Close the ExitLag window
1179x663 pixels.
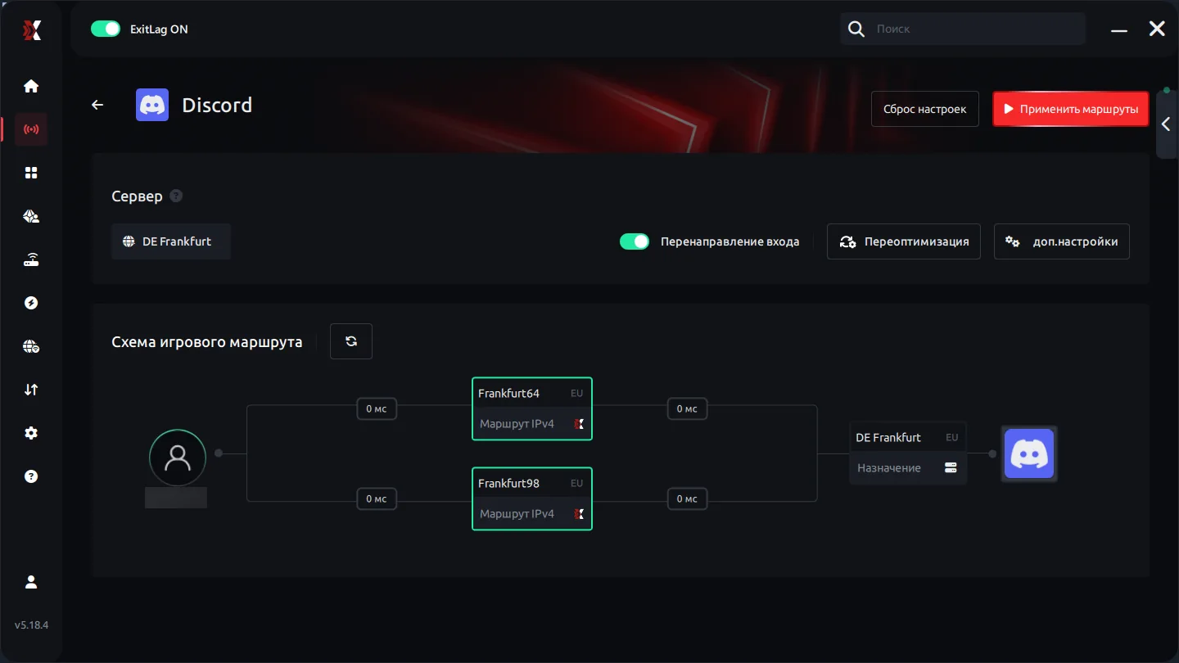(1157, 29)
